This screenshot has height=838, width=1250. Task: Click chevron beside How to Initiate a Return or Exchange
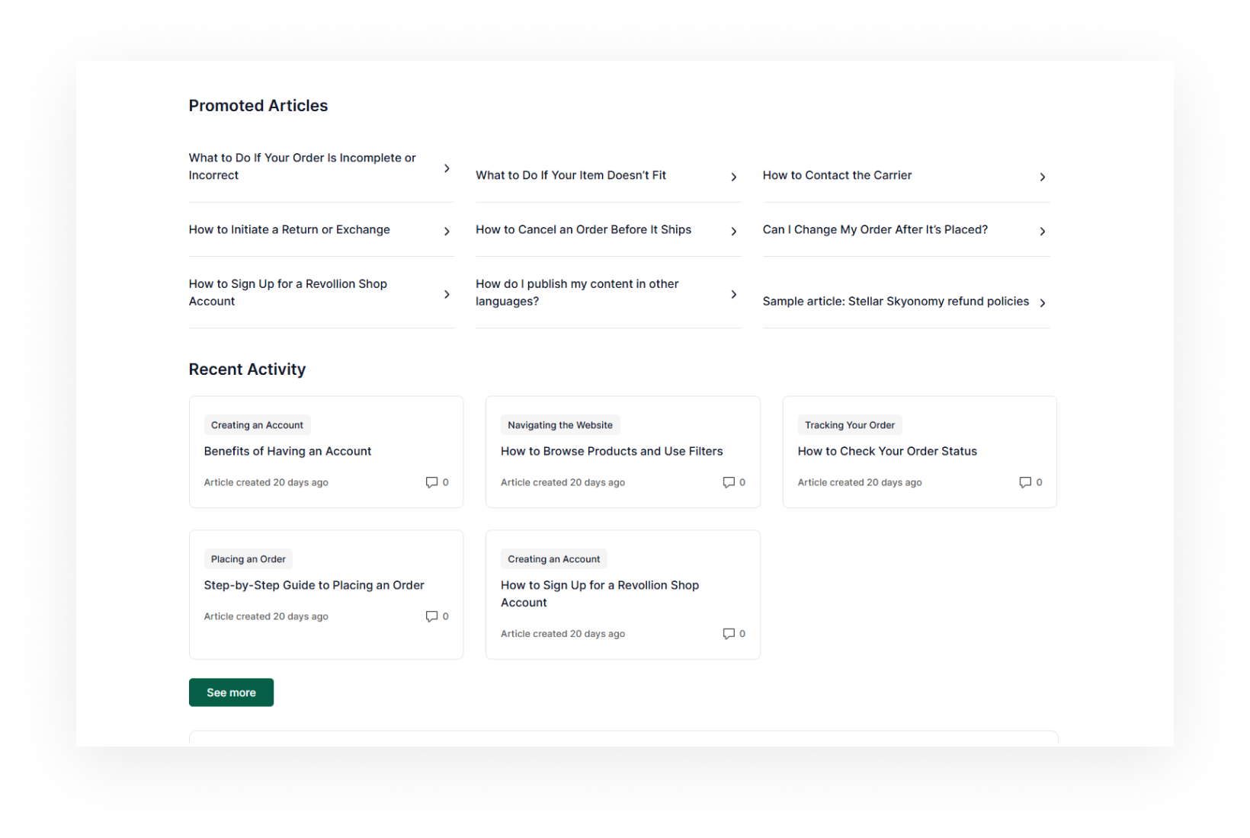(447, 231)
